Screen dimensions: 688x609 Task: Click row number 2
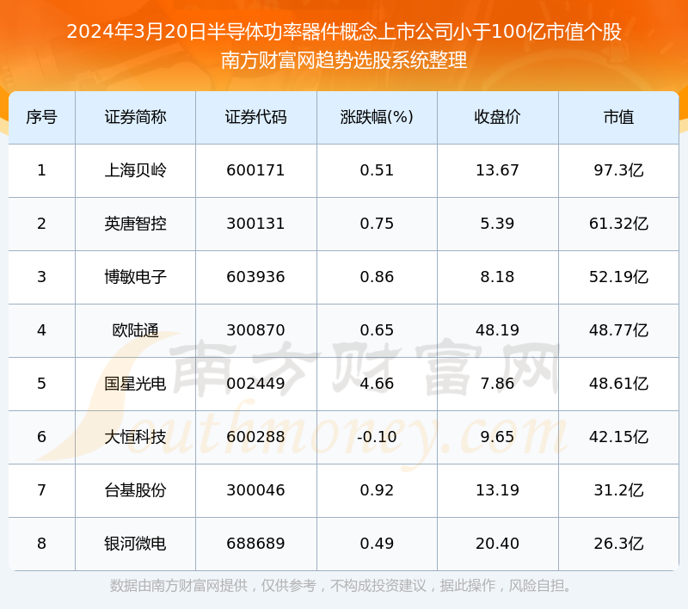(x=41, y=224)
